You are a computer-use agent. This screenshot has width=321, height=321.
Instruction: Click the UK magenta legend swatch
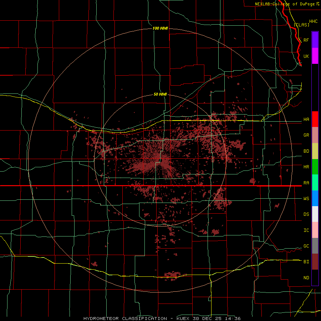point(315,56)
